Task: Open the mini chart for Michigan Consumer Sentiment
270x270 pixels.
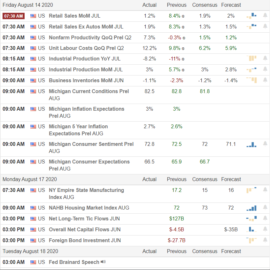Action: click(251, 144)
